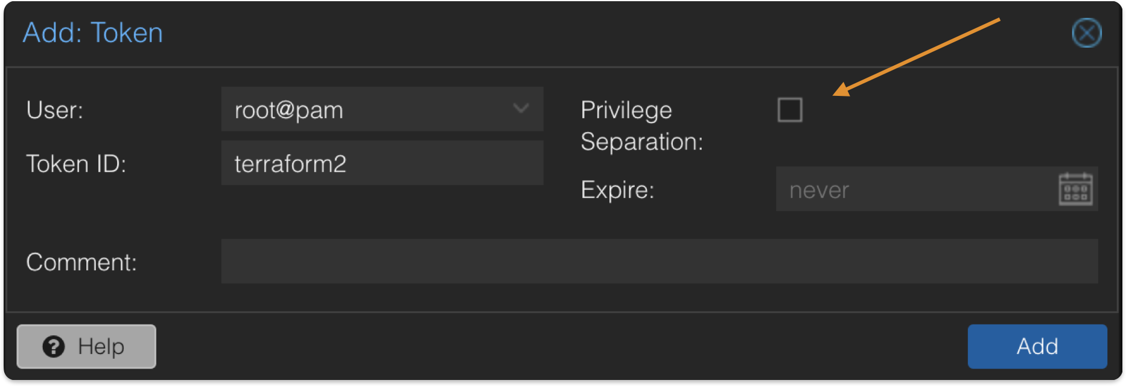Click the empty footer area between Help and Add
The width and height of the screenshot is (1126, 386).
(561, 347)
